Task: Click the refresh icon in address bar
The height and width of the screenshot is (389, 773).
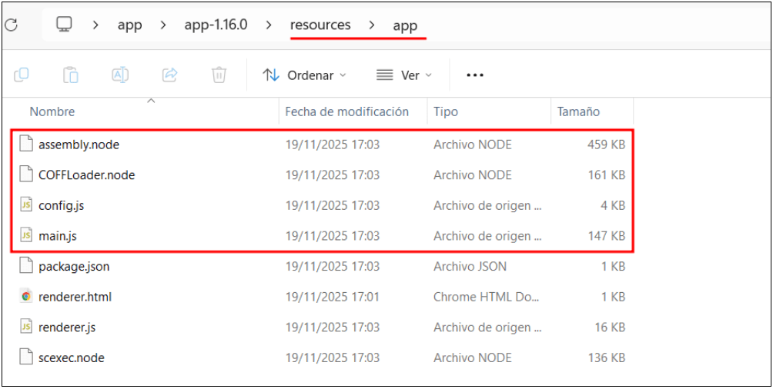Action: coord(11,25)
